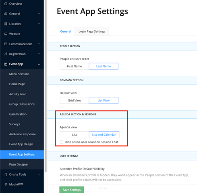Click the Save Settings button
197x193 pixels.
72,190
